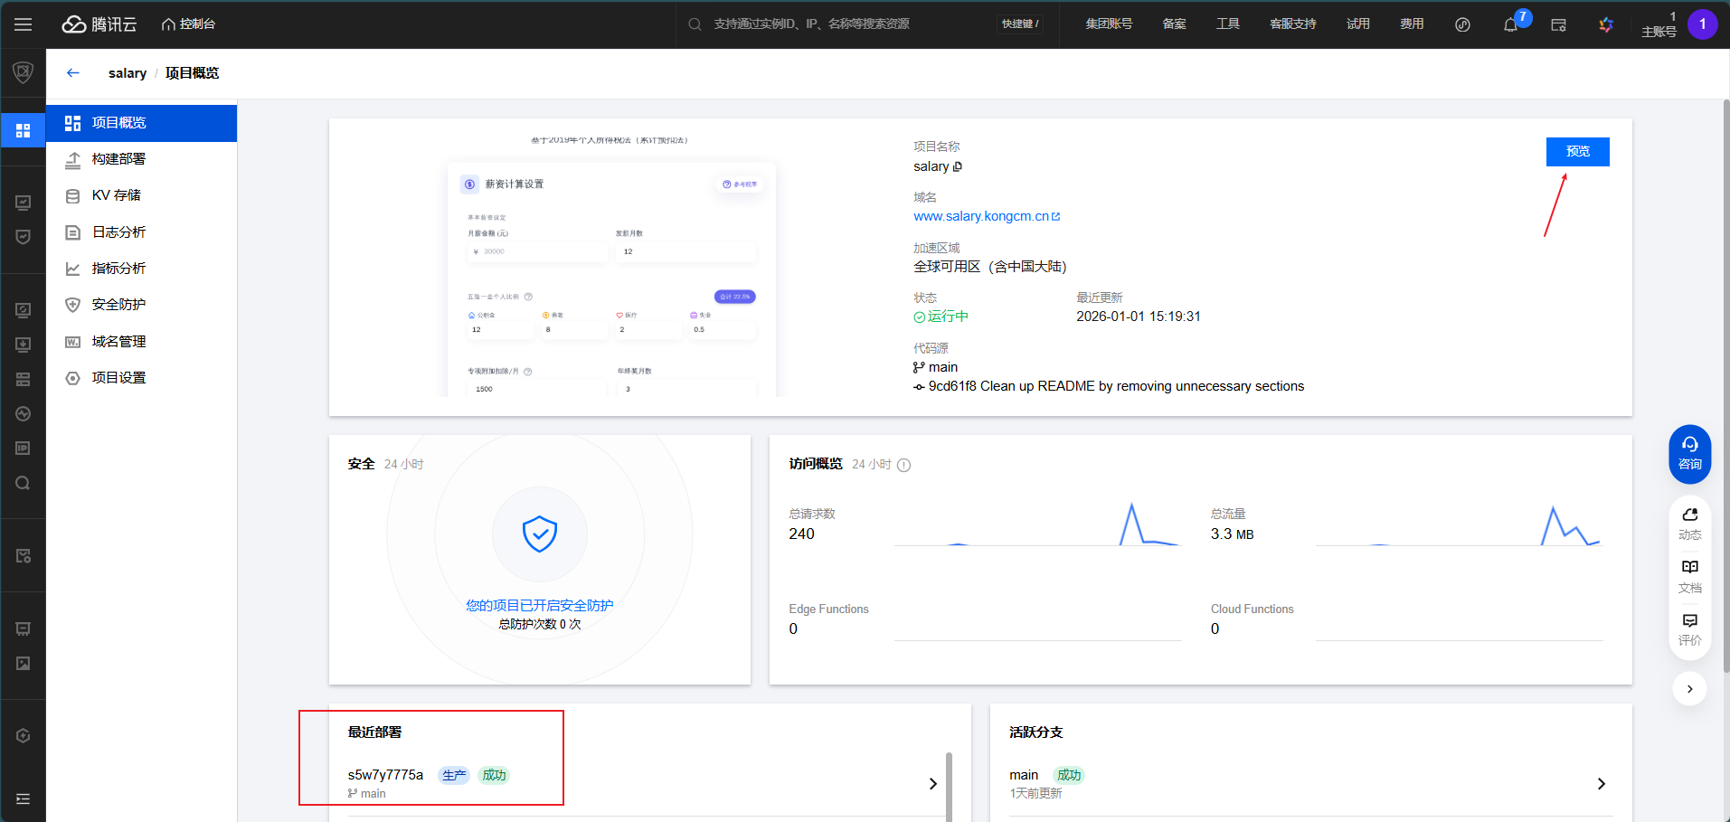Collapse the floating right side panel
1730x822 pixels.
pyautogui.click(x=1689, y=689)
